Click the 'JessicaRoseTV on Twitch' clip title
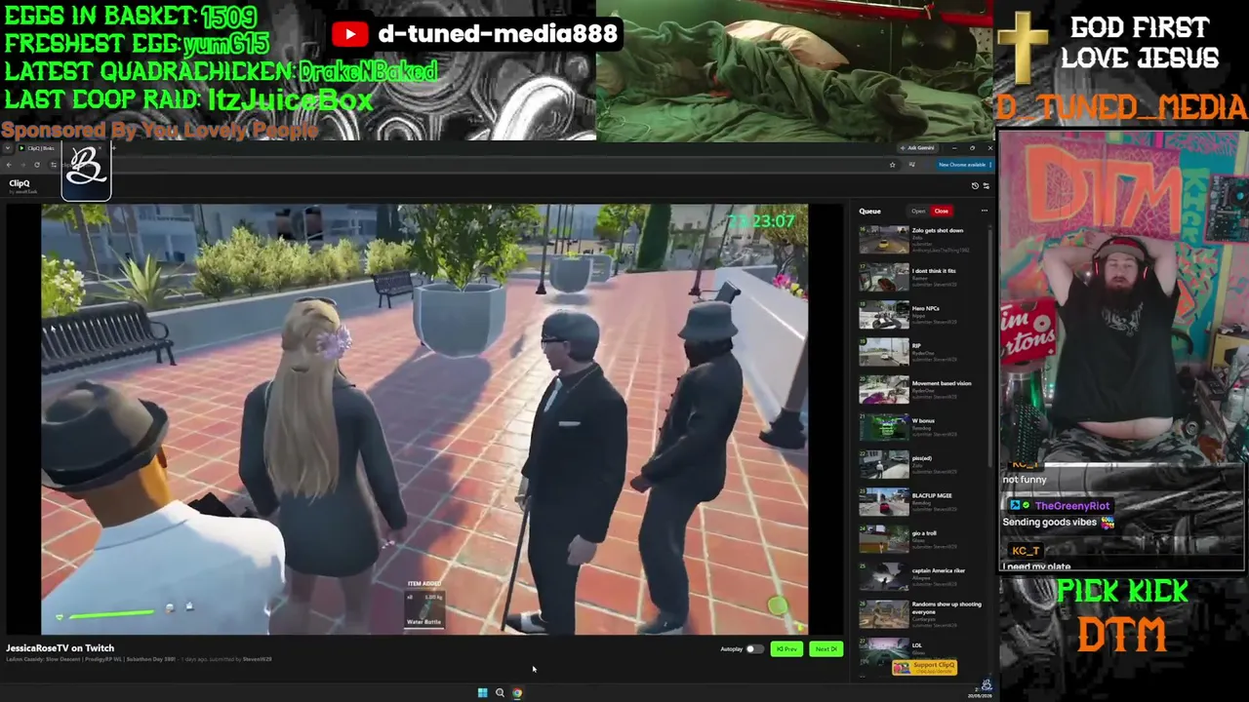Screen dimensions: 1249x702 (x=60, y=648)
